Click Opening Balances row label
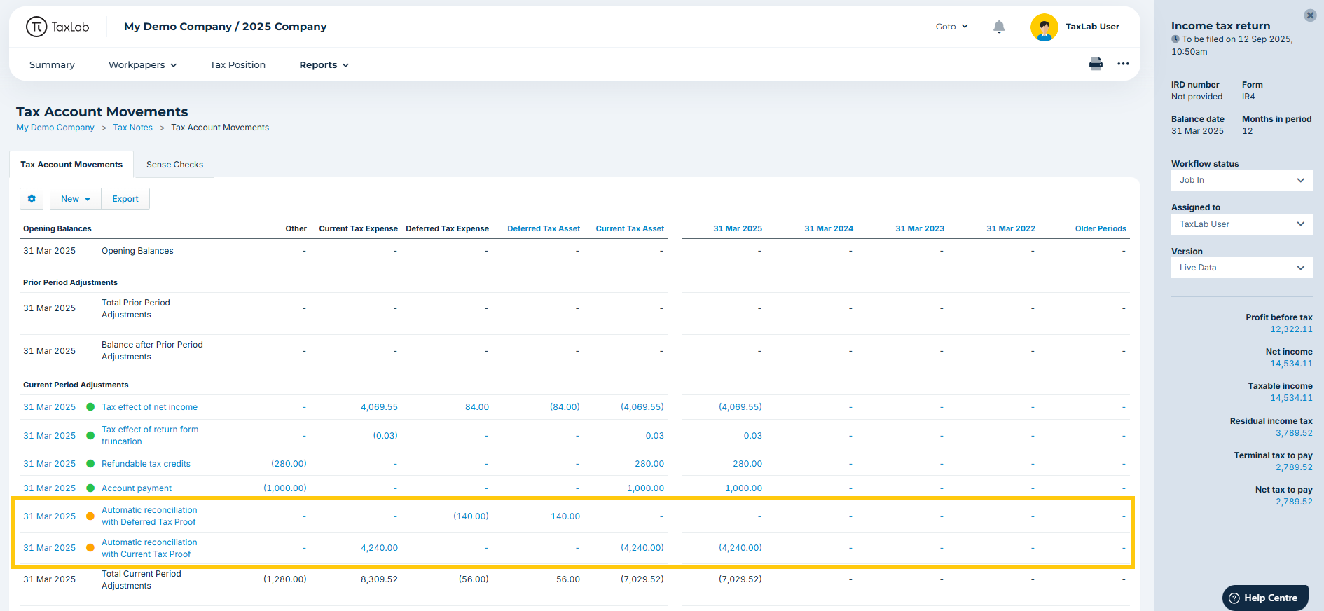This screenshot has width=1324, height=611. pyautogui.click(x=137, y=251)
